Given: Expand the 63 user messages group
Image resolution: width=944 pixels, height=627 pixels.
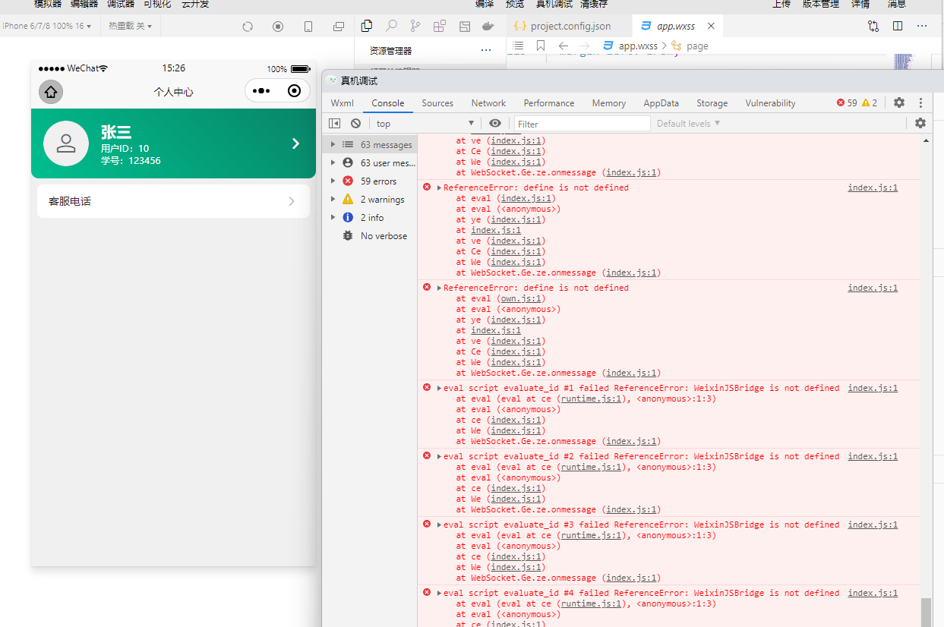Looking at the screenshot, I should point(333,162).
